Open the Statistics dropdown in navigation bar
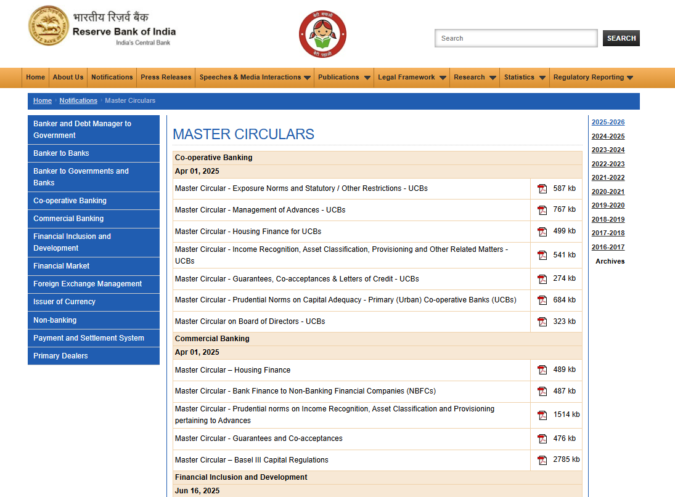The width and height of the screenshot is (675, 497). click(524, 78)
